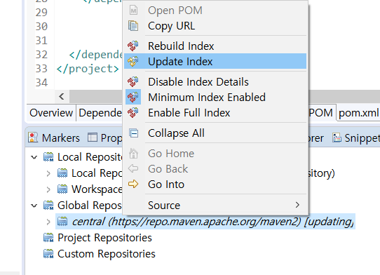Choose Open POM from context menu
Screen dimensions: 380x275
(215, 11)
